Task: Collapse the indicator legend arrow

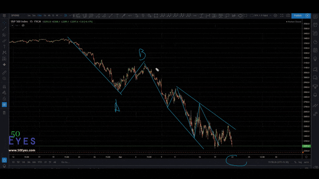Action: [12, 25]
